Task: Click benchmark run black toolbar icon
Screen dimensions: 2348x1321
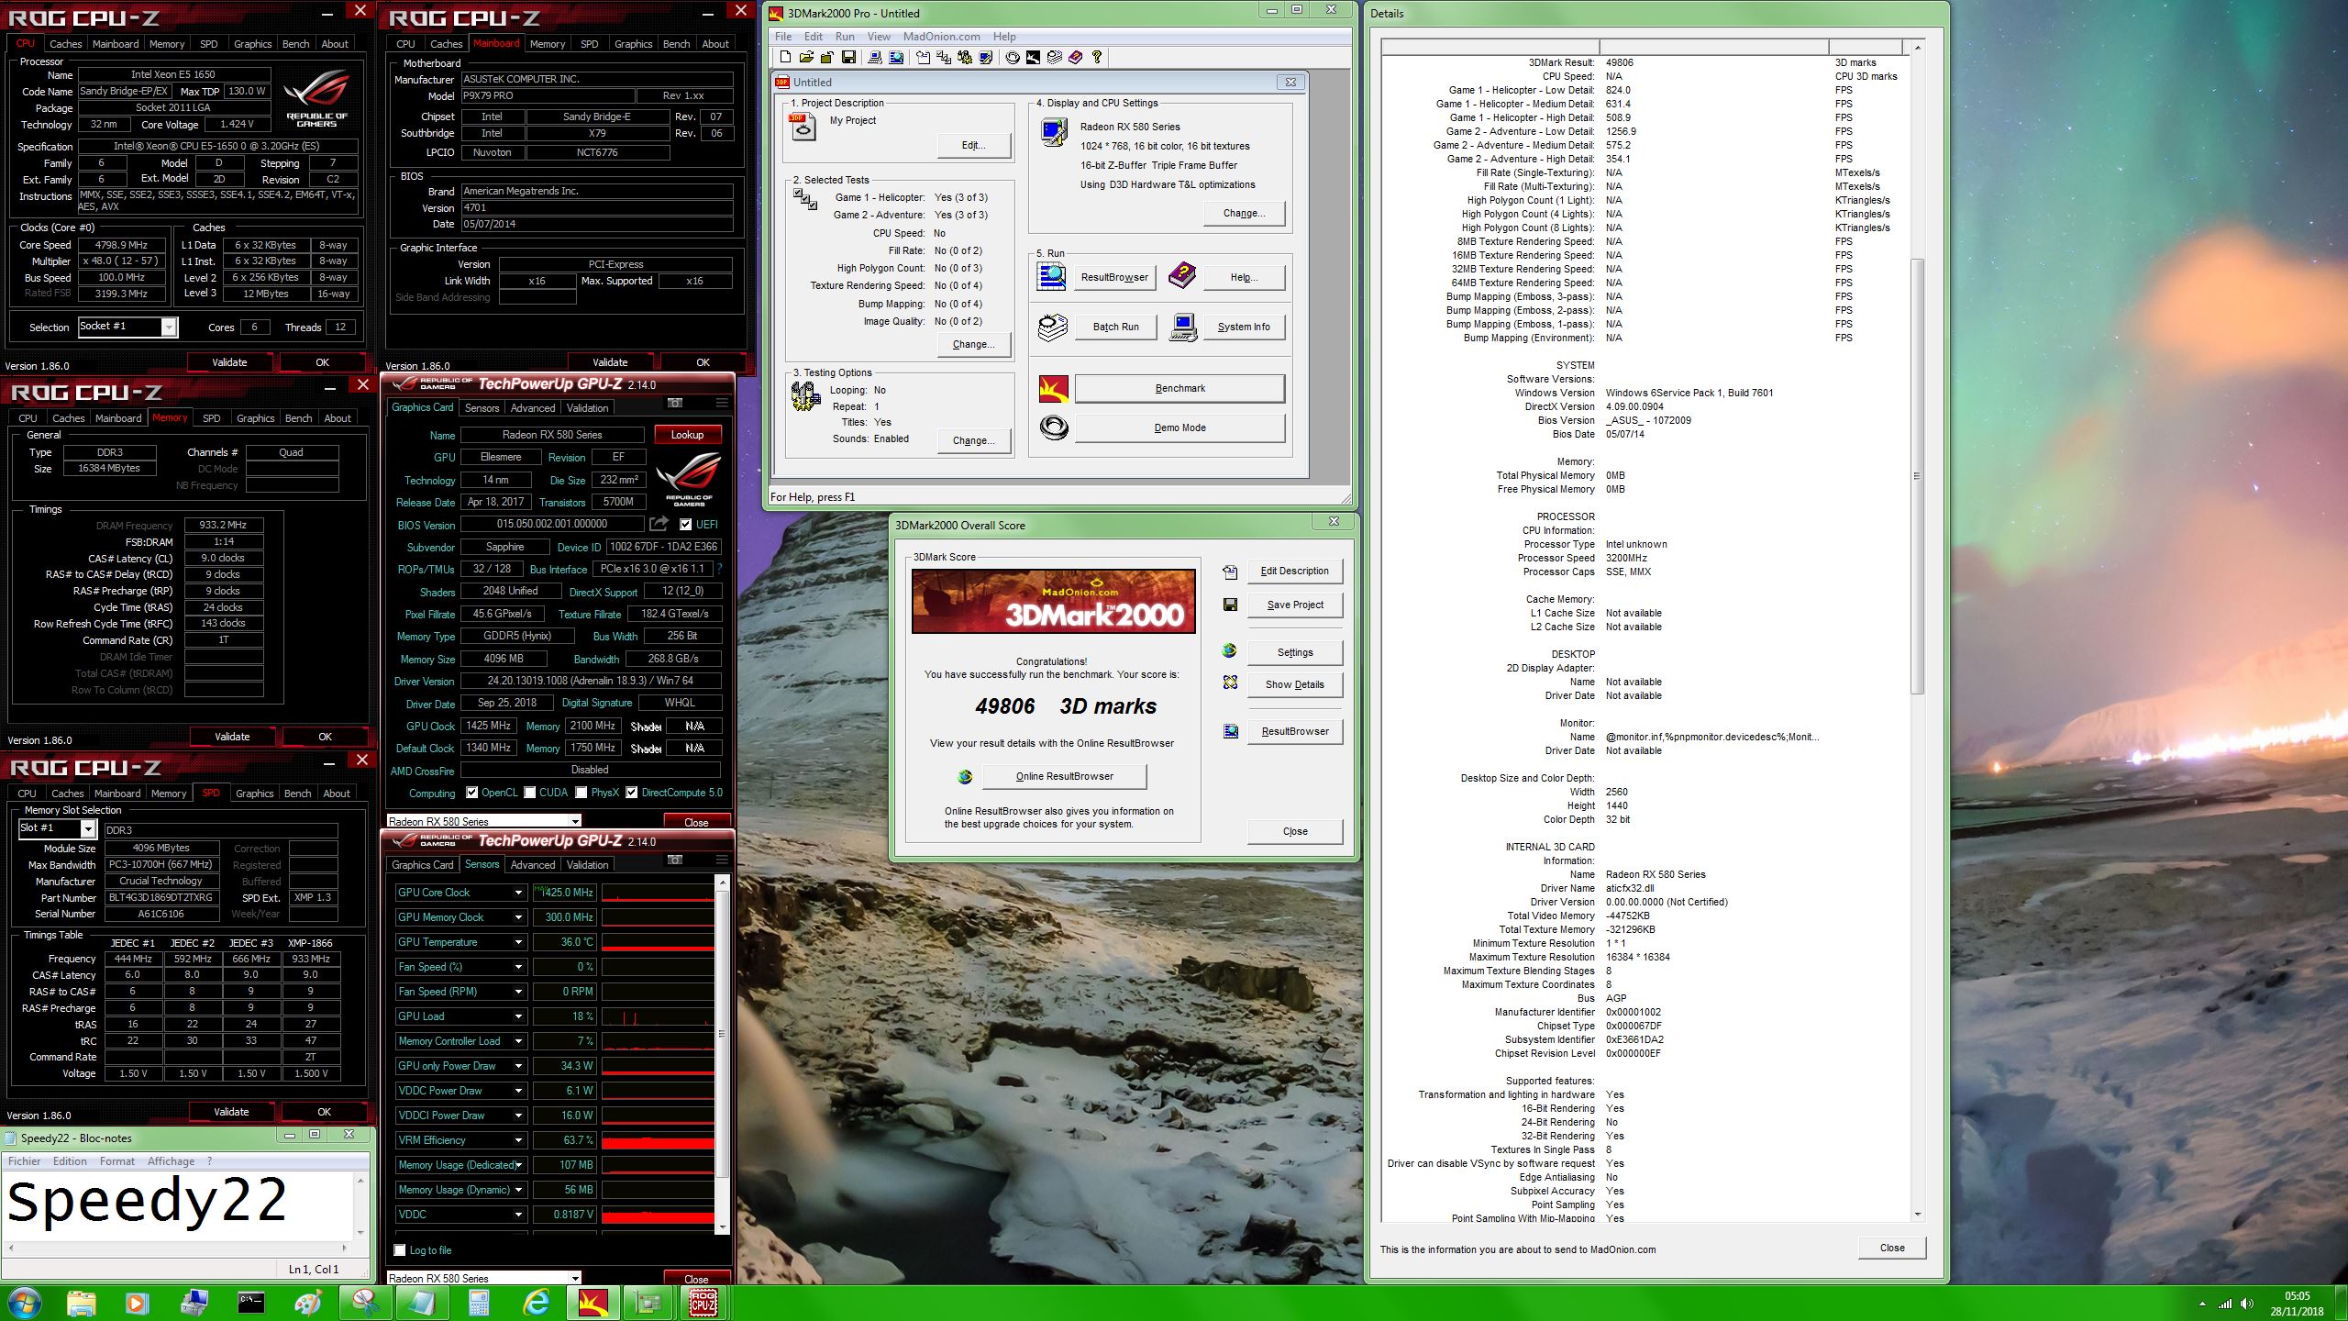Action: pos(1033,57)
